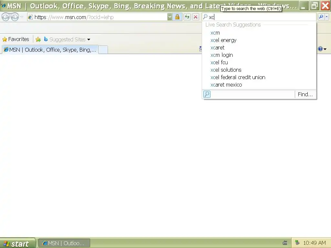Open the Windows start menu
Viewport: 331px width, 248px height.
[18, 243]
